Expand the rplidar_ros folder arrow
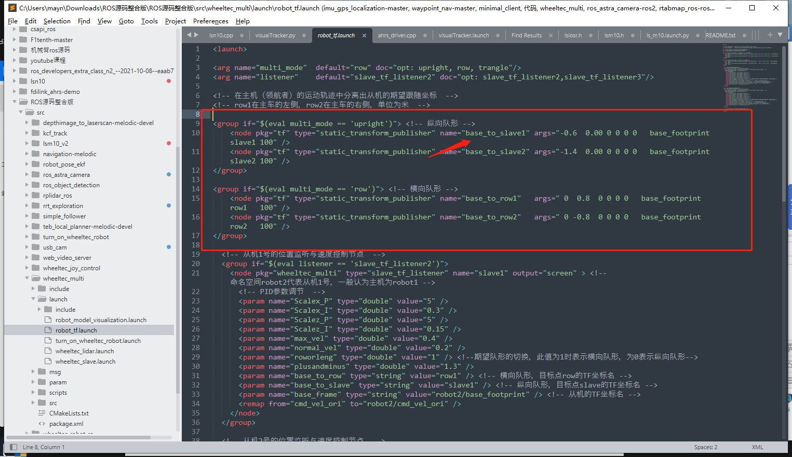This screenshot has height=457, width=792. pos(27,196)
